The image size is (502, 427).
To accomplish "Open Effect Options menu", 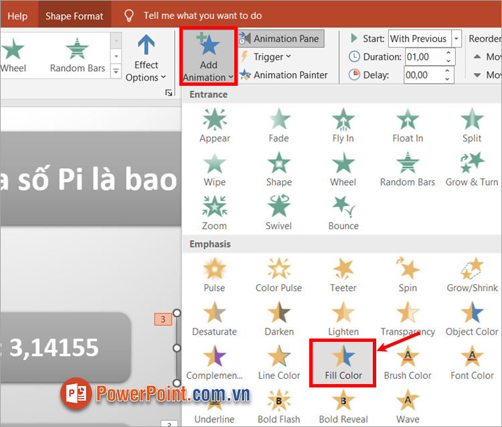I will coord(146,59).
